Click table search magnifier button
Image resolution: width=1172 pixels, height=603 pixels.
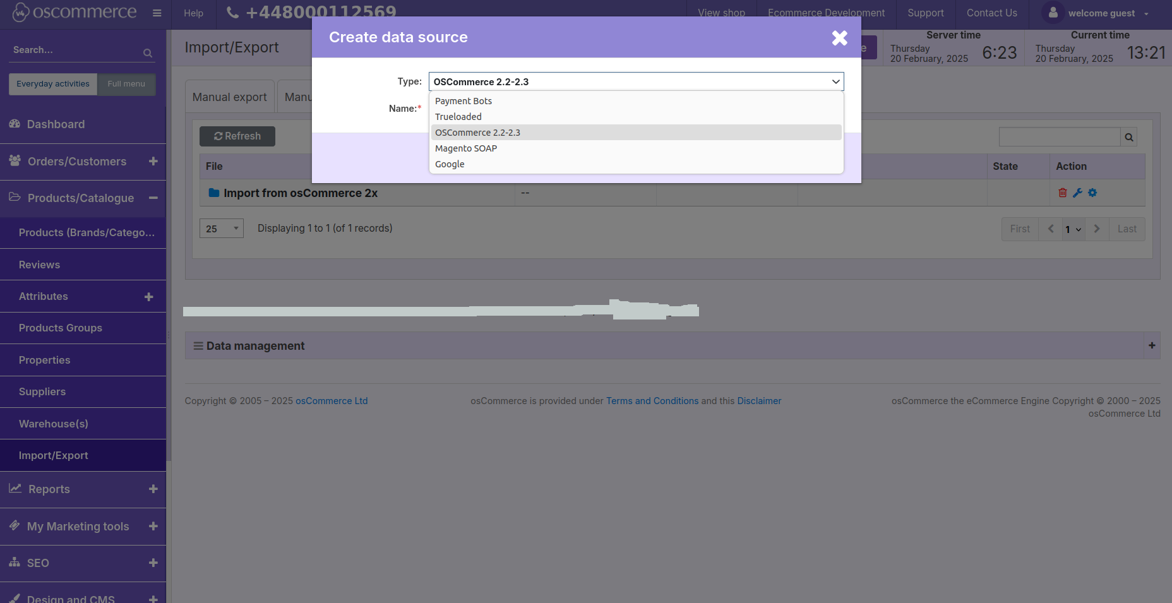coord(1129,137)
